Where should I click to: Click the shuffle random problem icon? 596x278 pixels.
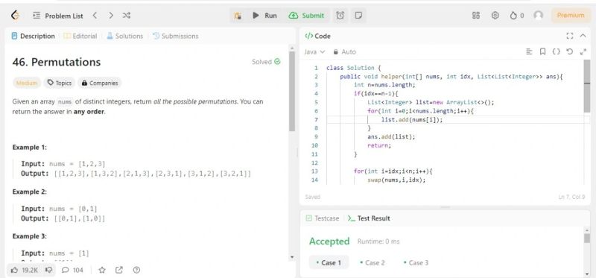pos(127,16)
